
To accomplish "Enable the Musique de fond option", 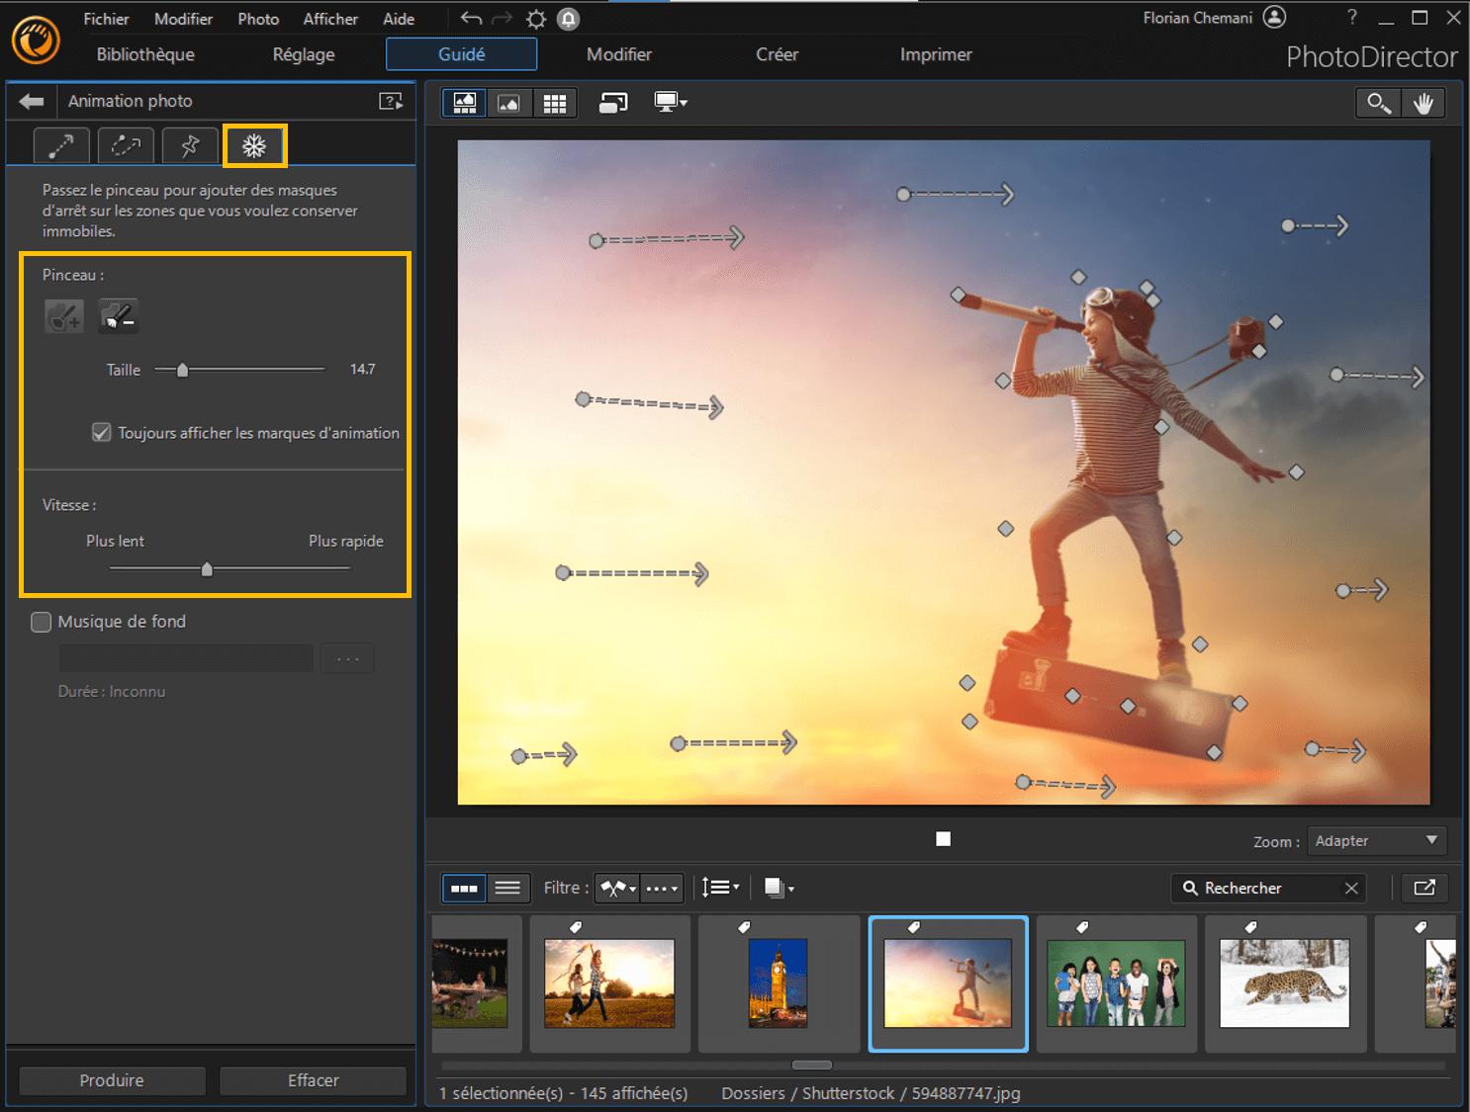I will coord(41,622).
